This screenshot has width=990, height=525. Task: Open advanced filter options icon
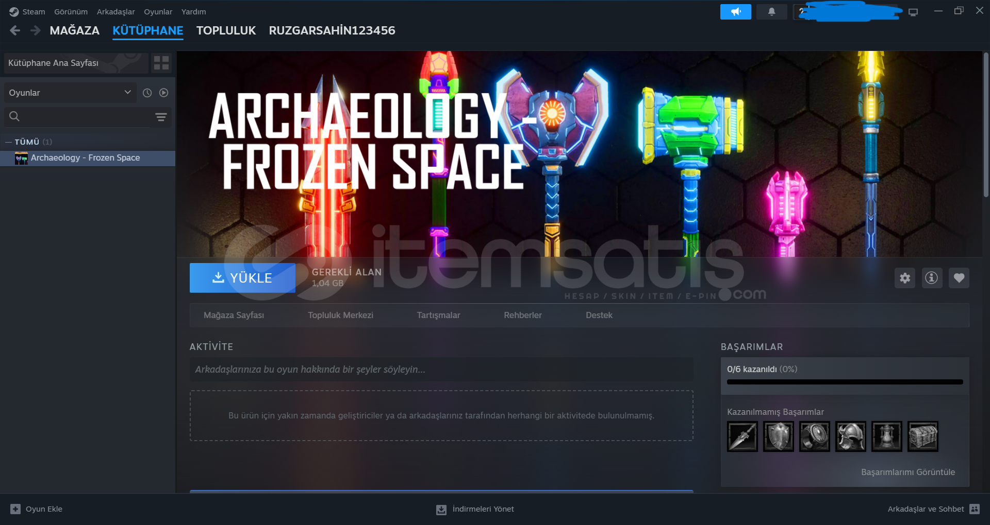click(161, 117)
